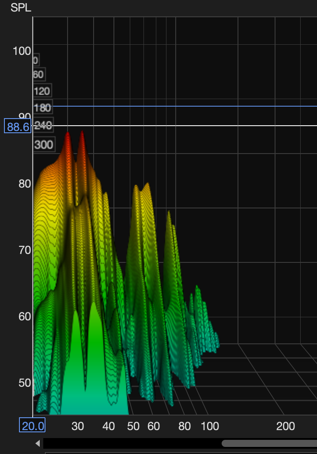Image resolution: width=317 pixels, height=454 pixels.
Task: Click the empty horizontal scrollbar track
Action: [132, 443]
